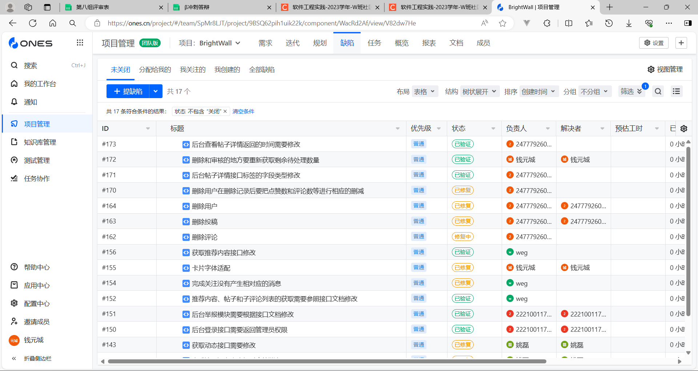
Task: Open the 布局 表格 dropdown
Action: [424, 92]
